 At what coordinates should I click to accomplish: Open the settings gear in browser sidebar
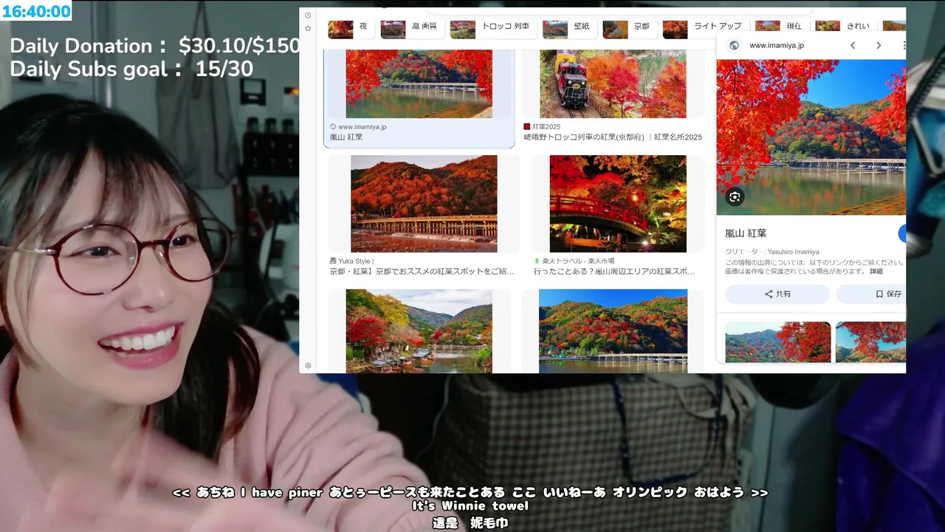click(x=308, y=365)
